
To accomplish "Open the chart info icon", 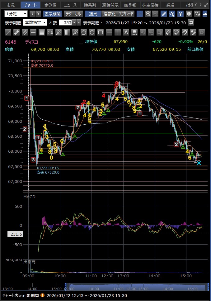I will point(189,14).
